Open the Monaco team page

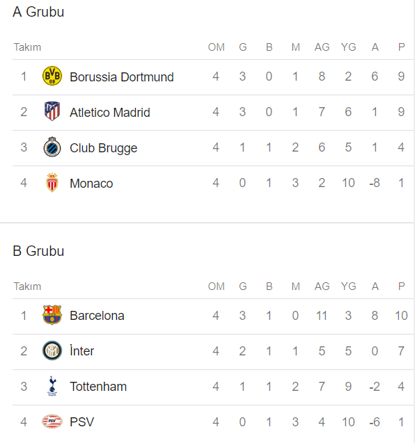click(x=91, y=184)
